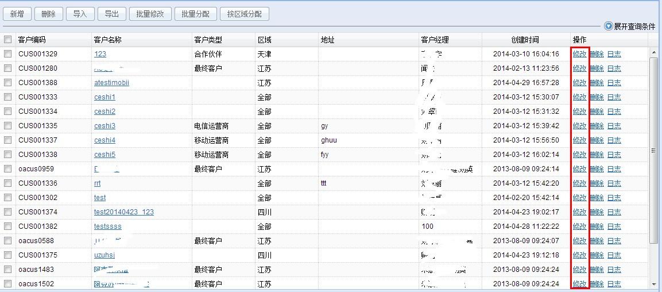
Task: Click the 展开查询条件 expand arrow icon
Action: [609, 26]
